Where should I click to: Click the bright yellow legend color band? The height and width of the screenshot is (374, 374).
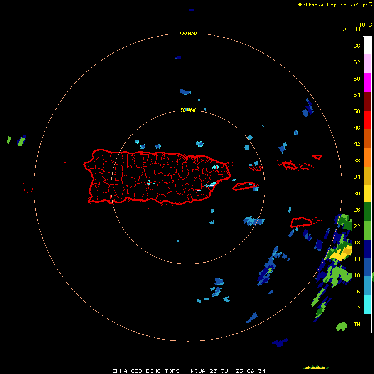click(367, 194)
